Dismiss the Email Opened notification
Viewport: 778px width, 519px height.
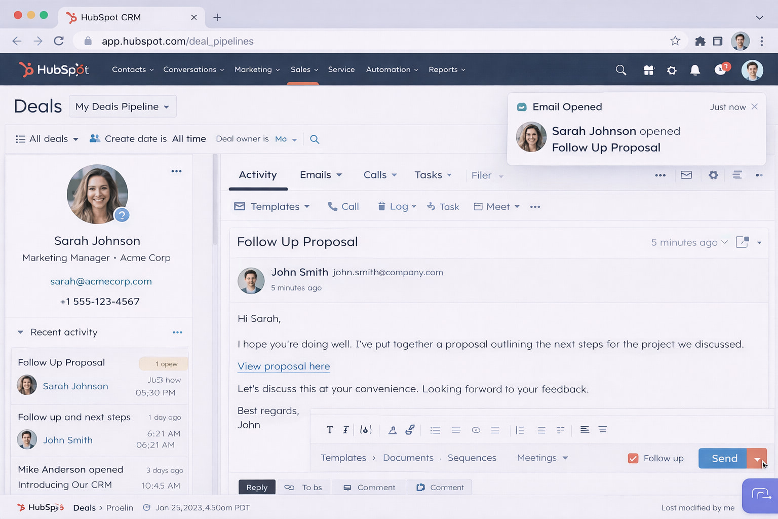click(x=755, y=106)
